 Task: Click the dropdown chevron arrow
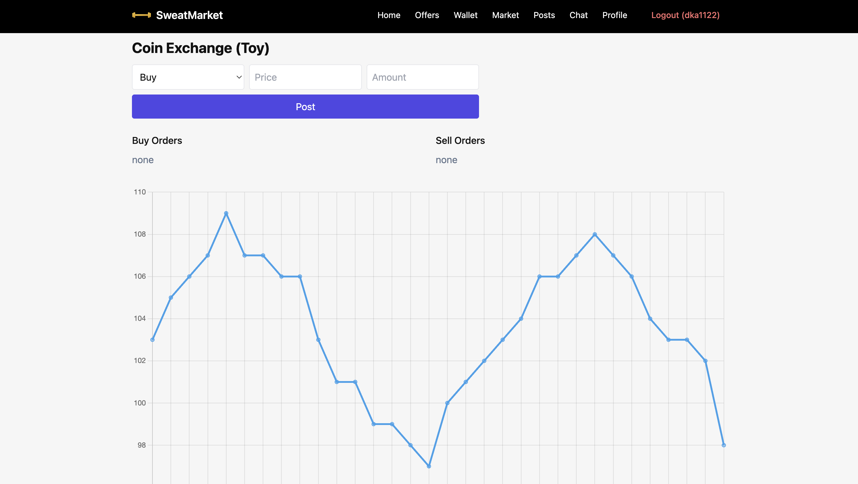(239, 77)
